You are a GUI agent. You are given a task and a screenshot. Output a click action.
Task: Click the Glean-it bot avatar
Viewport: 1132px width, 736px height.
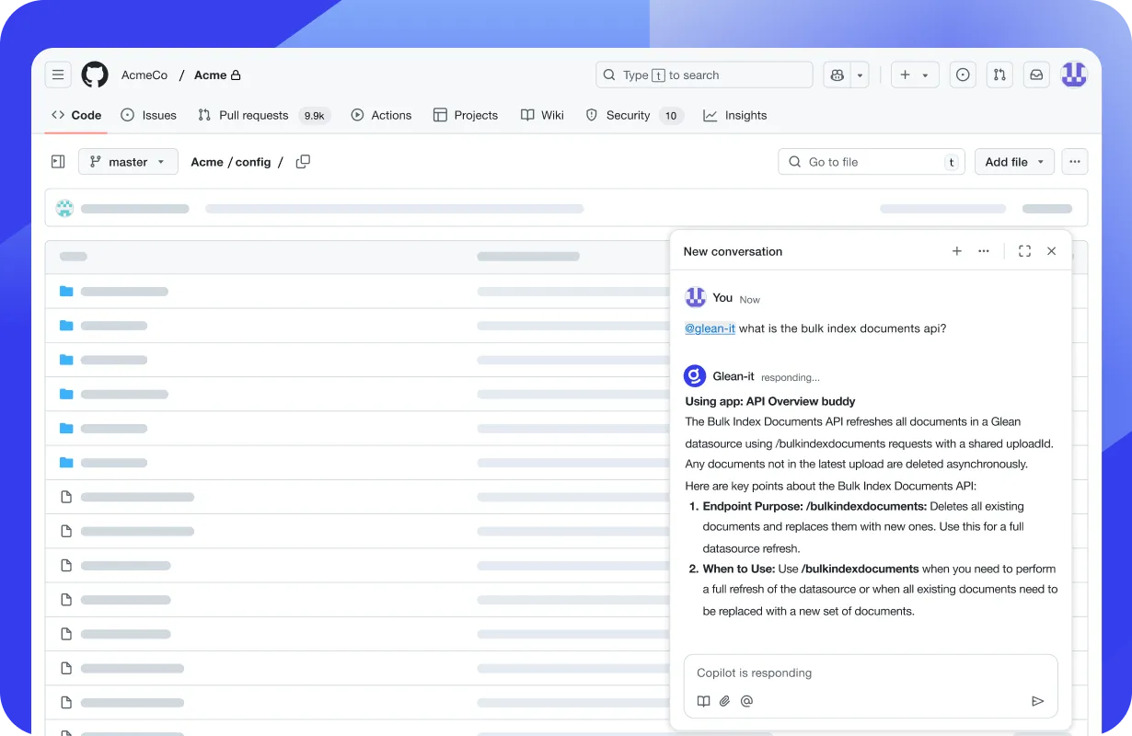pyautogui.click(x=695, y=376)
